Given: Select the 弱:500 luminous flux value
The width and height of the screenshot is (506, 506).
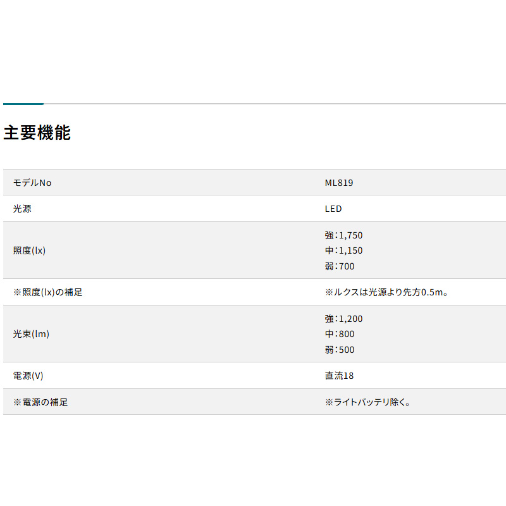Looking at the screenshot, I should [x=340, y=350].
